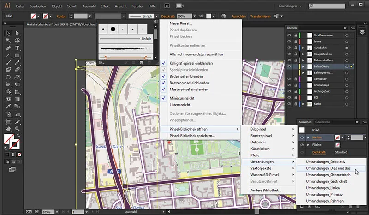Select the Gradient tool

tap(17, 99)
